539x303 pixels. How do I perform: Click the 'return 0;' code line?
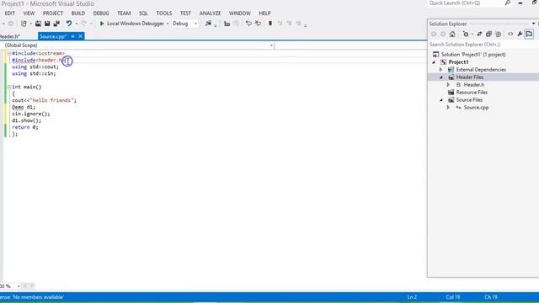pos(25,127)
